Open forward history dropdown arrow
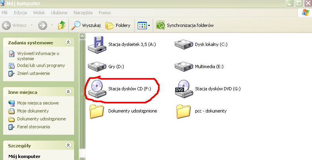The width and height of the screenshot is (312, 160). (52, 25)
